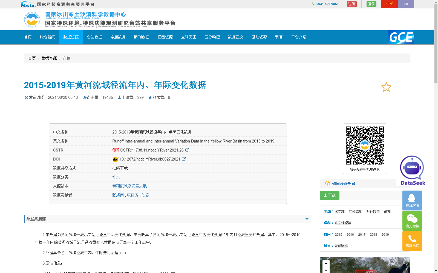Open 模型资源 navigation item

point(165,37)
